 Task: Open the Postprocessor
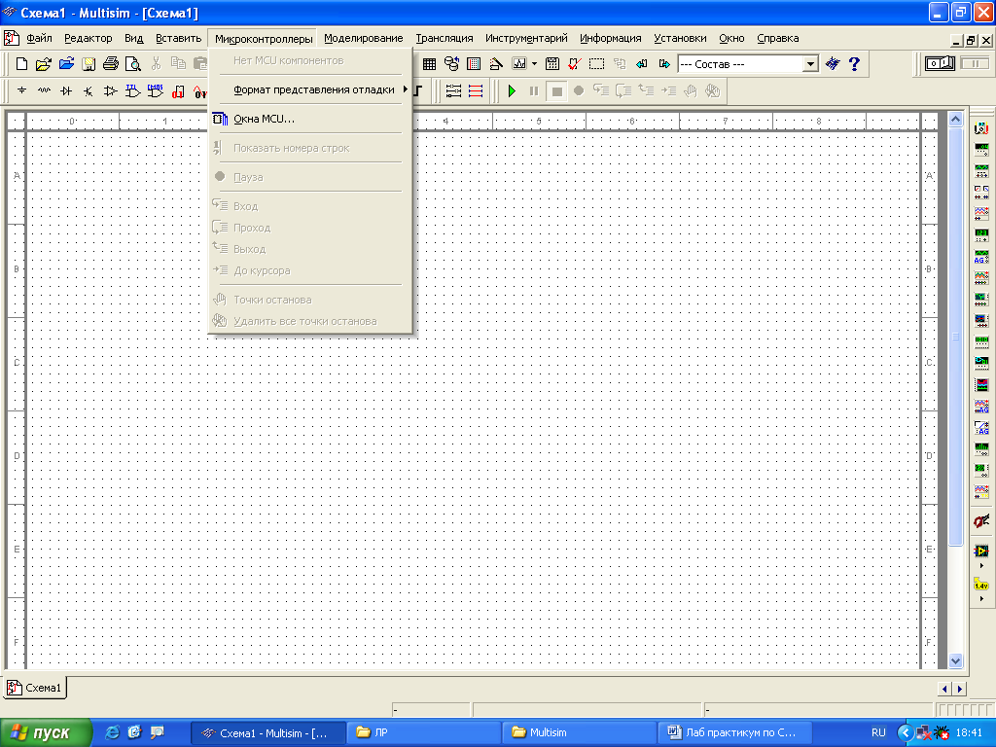552,63
